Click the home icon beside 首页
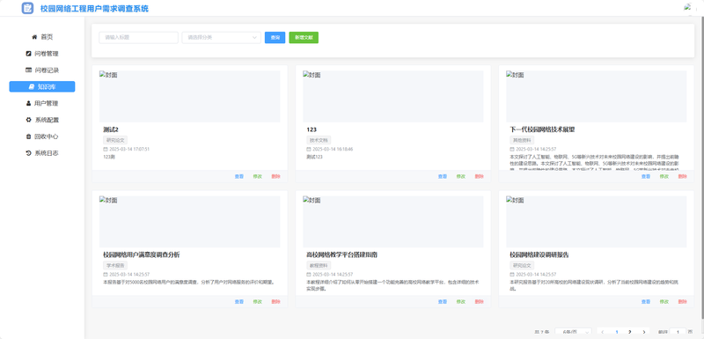The height and width of the screenshot is (339, 704). pos(34,37)
